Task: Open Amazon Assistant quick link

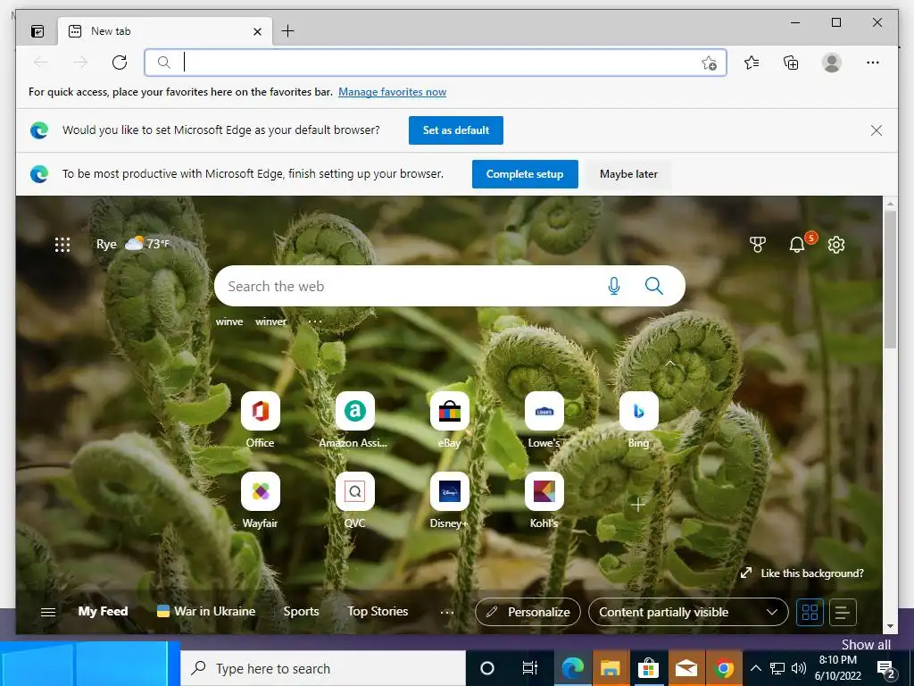Action: [354, 420]
